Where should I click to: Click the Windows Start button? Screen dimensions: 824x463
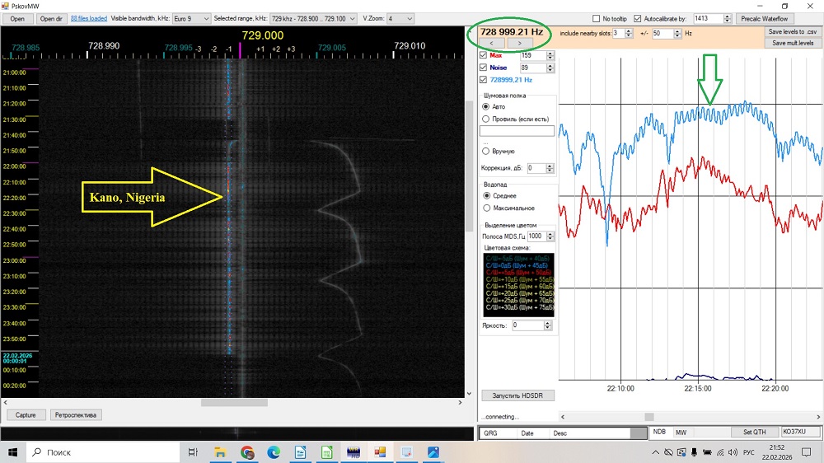pyautogui.click(x=13, y=452)
